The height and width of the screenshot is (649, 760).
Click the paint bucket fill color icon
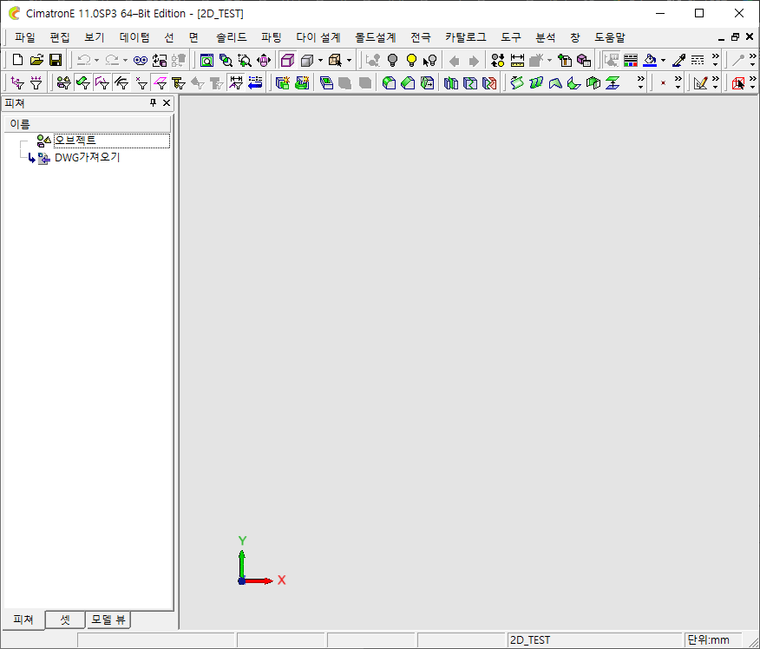click(650, 60)
